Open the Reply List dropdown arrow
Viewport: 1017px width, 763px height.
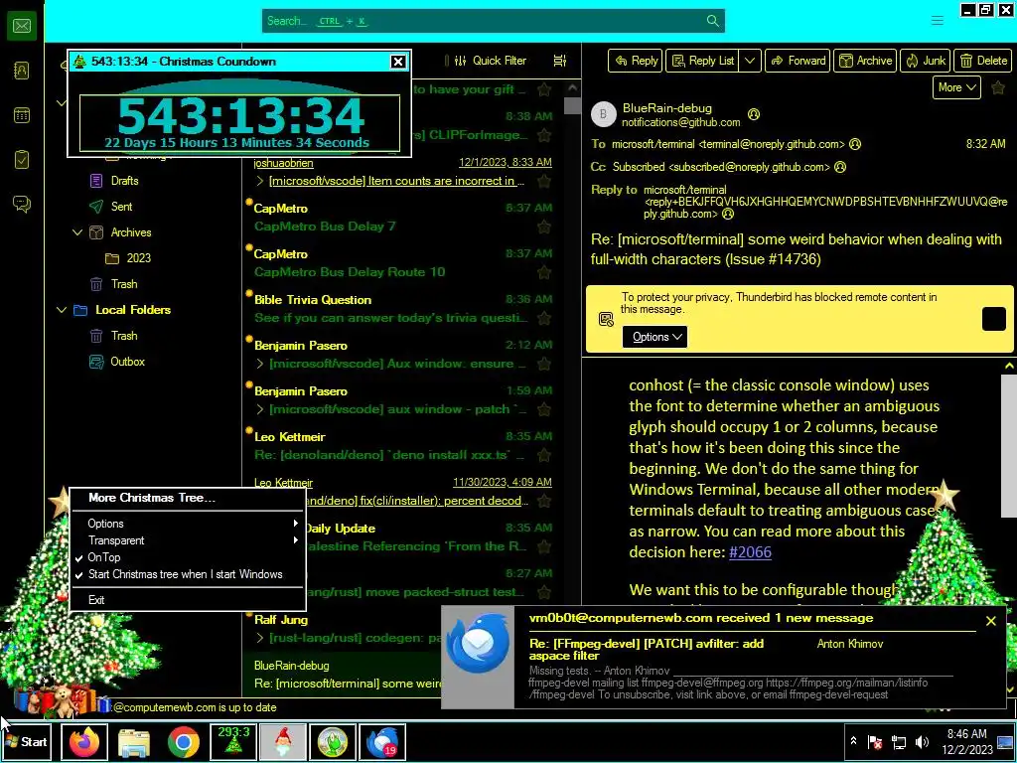click(749, 61)
